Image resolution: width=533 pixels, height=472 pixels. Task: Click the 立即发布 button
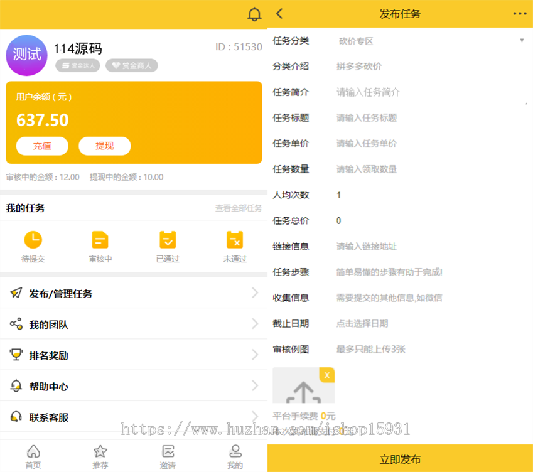pos(400,459)
